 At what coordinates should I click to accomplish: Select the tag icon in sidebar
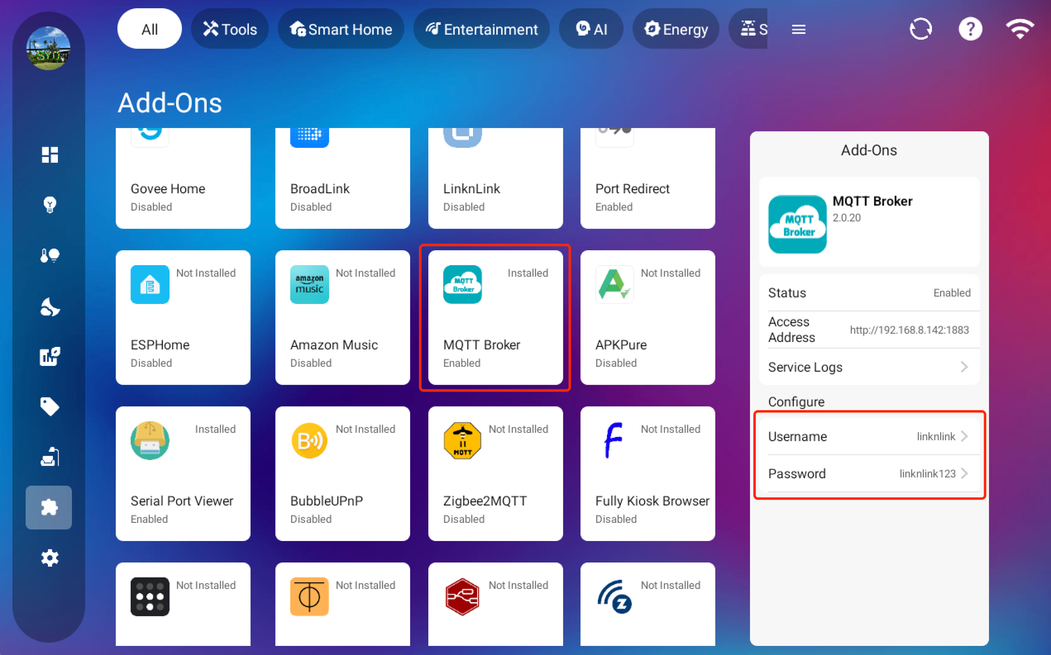[49, 406]
